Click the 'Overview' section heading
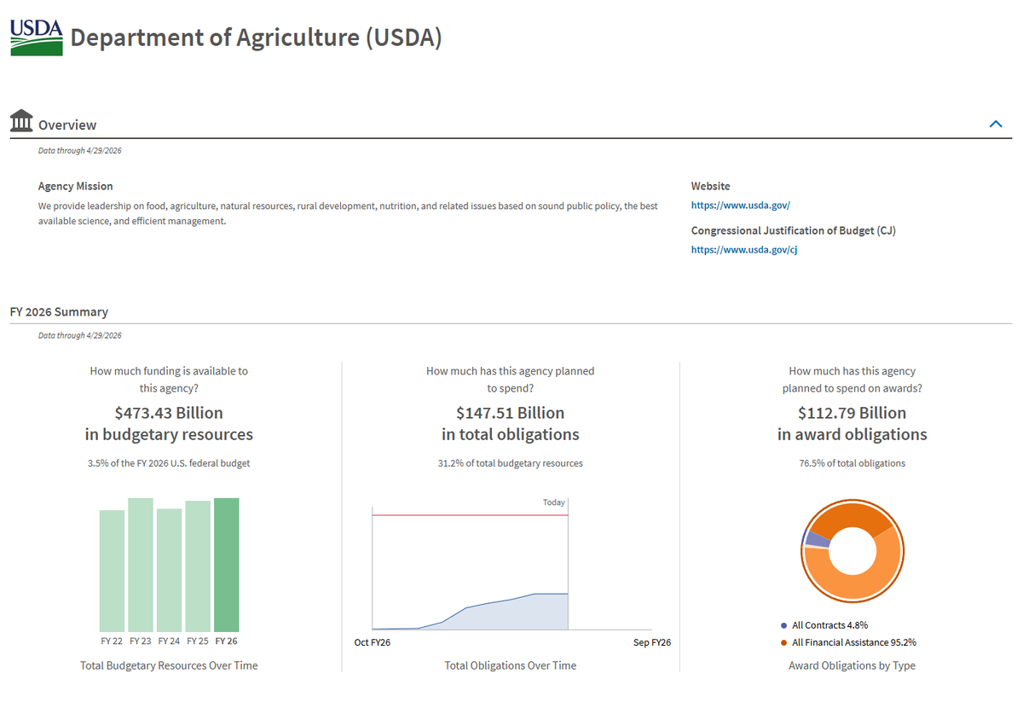The height and width of the screenshot is (708, 1023). tap(67, 125)
